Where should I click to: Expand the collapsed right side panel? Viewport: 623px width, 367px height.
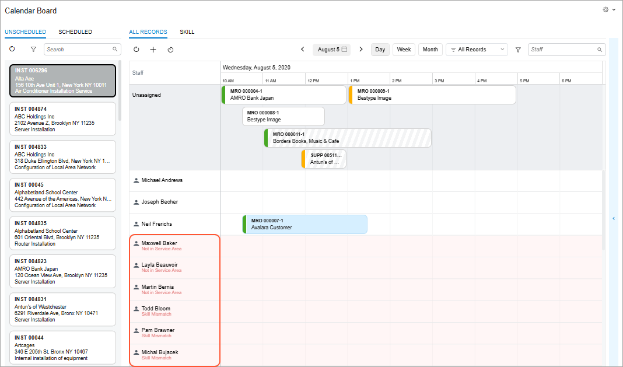pyautogui.click(x=613, y=218)
